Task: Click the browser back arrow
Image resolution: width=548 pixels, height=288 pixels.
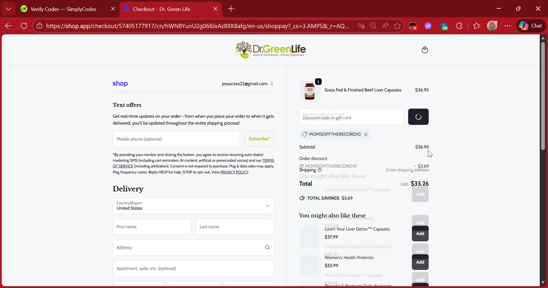Action: click(x=8, y=26)
